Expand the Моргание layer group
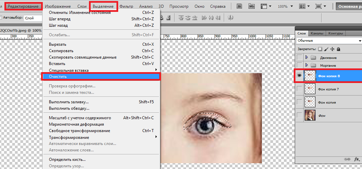Viewport: 362px width, 169px height. (307, 65)
